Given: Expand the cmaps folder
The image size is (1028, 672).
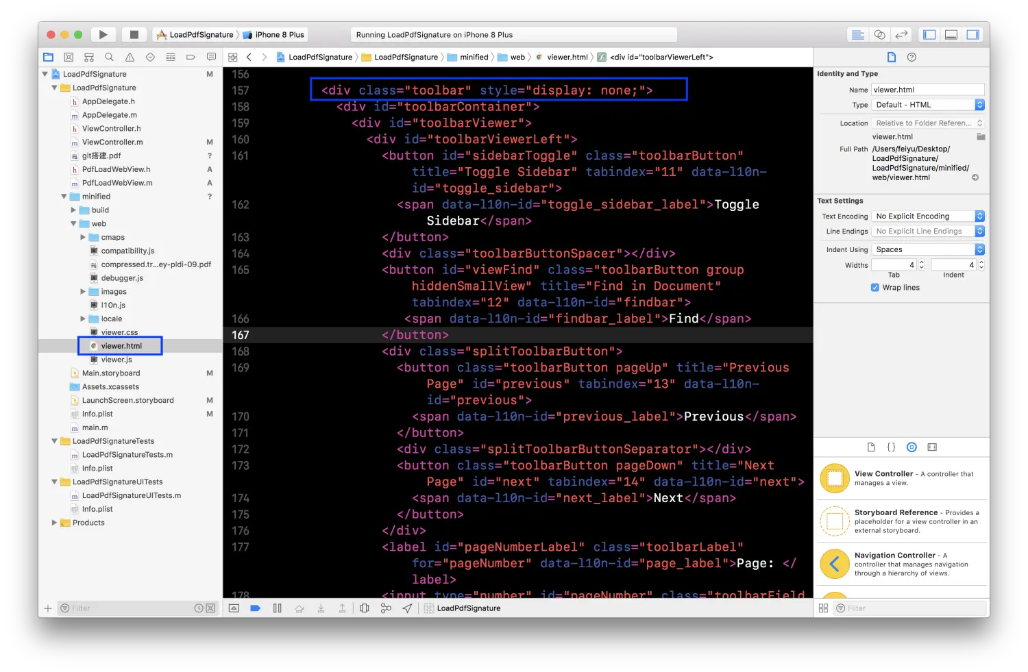Looking at the screenshot, I should (x=83, y=238).
